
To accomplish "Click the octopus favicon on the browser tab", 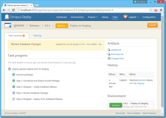I will pyautogui.click(x=5, y=5).
